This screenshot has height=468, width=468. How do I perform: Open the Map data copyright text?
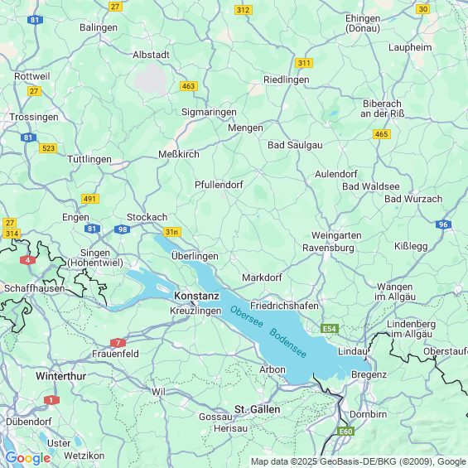(359, 461)
